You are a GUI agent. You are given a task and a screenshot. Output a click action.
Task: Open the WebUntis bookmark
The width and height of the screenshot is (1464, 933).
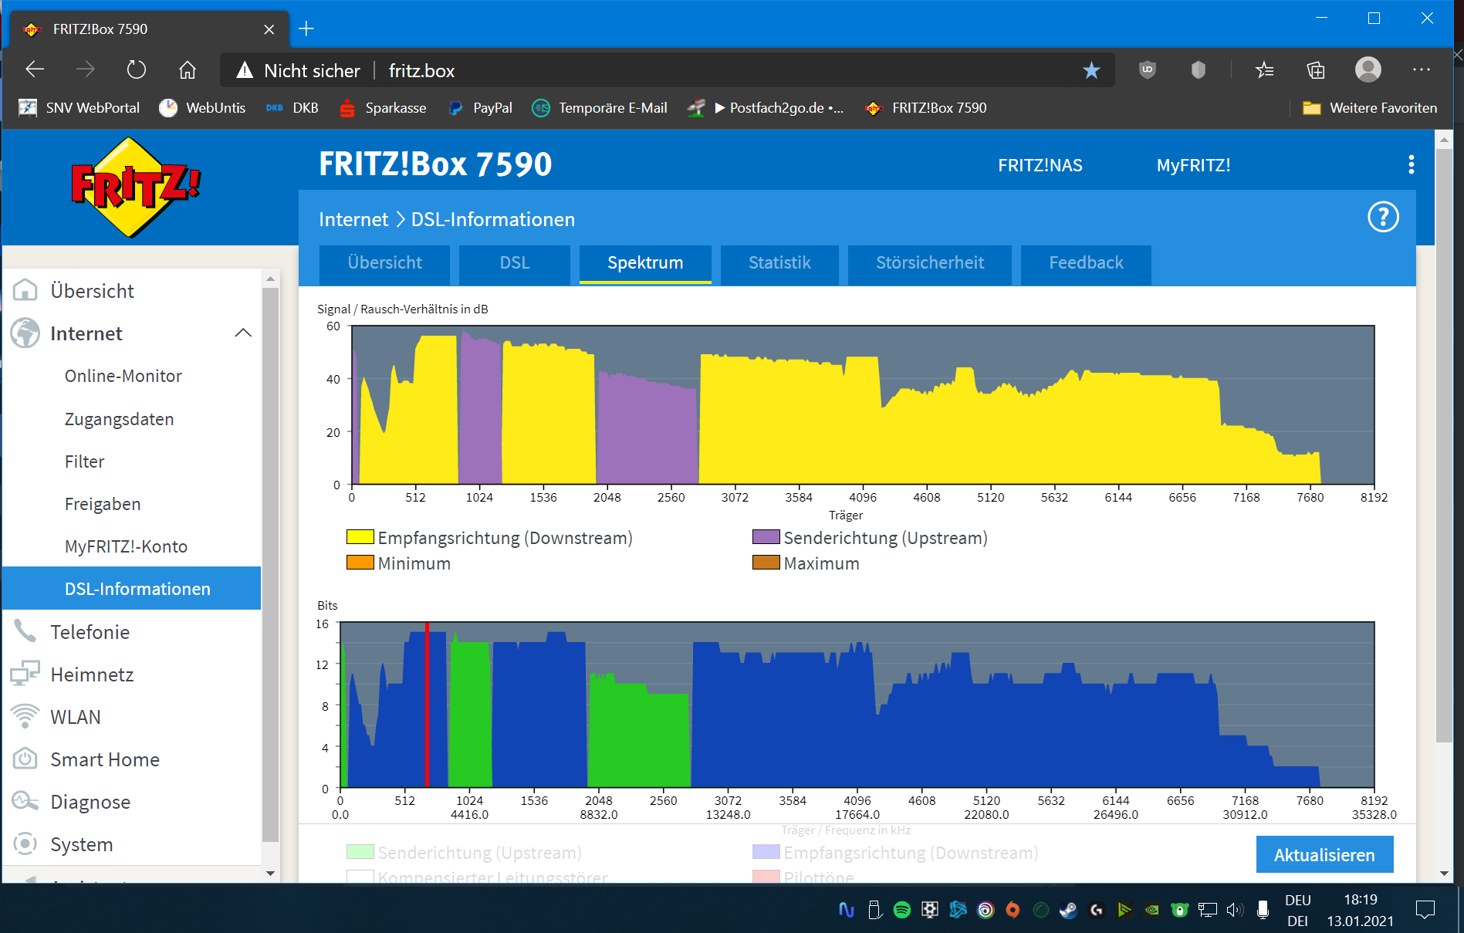(202, 108)
